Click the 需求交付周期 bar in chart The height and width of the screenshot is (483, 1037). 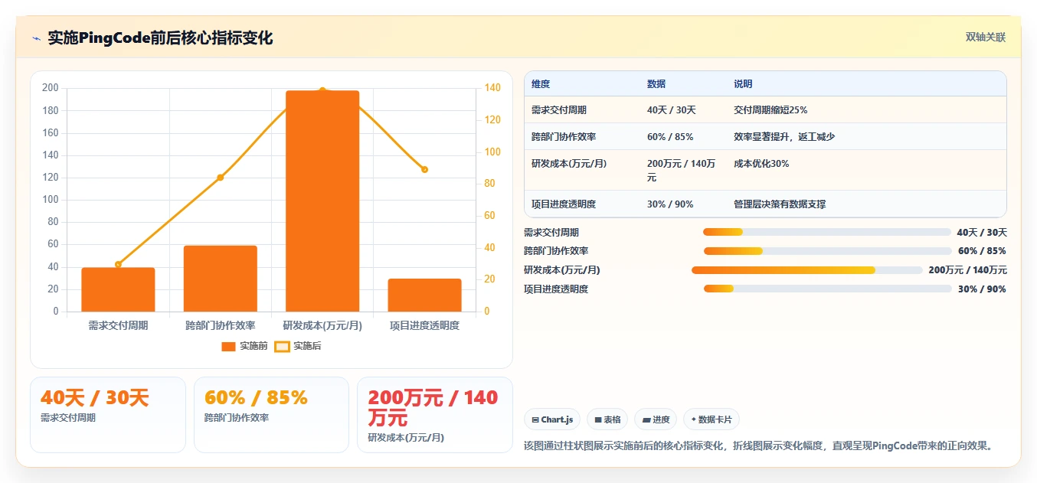pyautogui.click(x=118, y=289)
